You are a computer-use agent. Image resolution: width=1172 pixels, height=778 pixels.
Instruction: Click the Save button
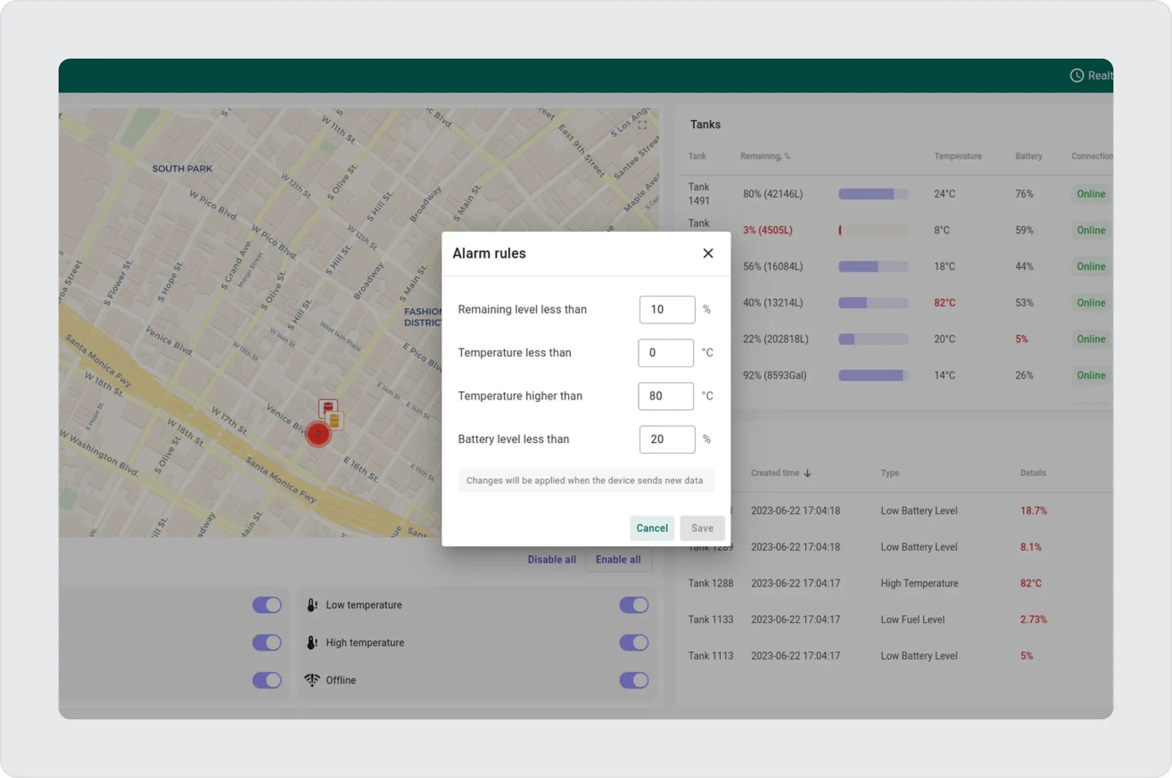coord(702,528)
